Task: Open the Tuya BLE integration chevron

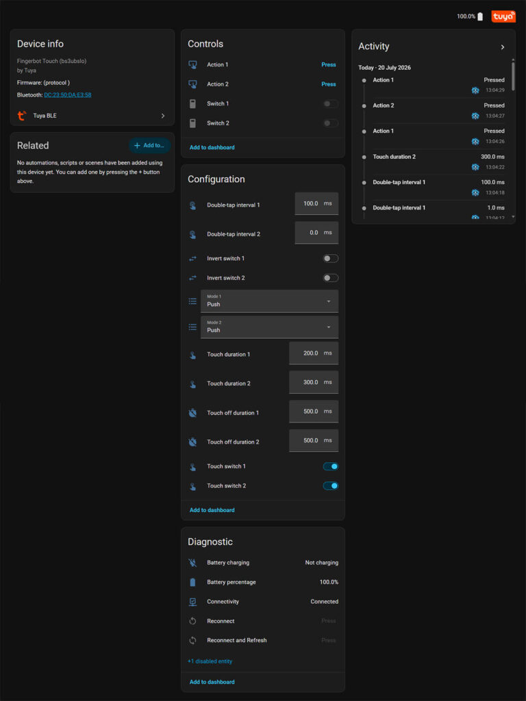Action: 163,116
